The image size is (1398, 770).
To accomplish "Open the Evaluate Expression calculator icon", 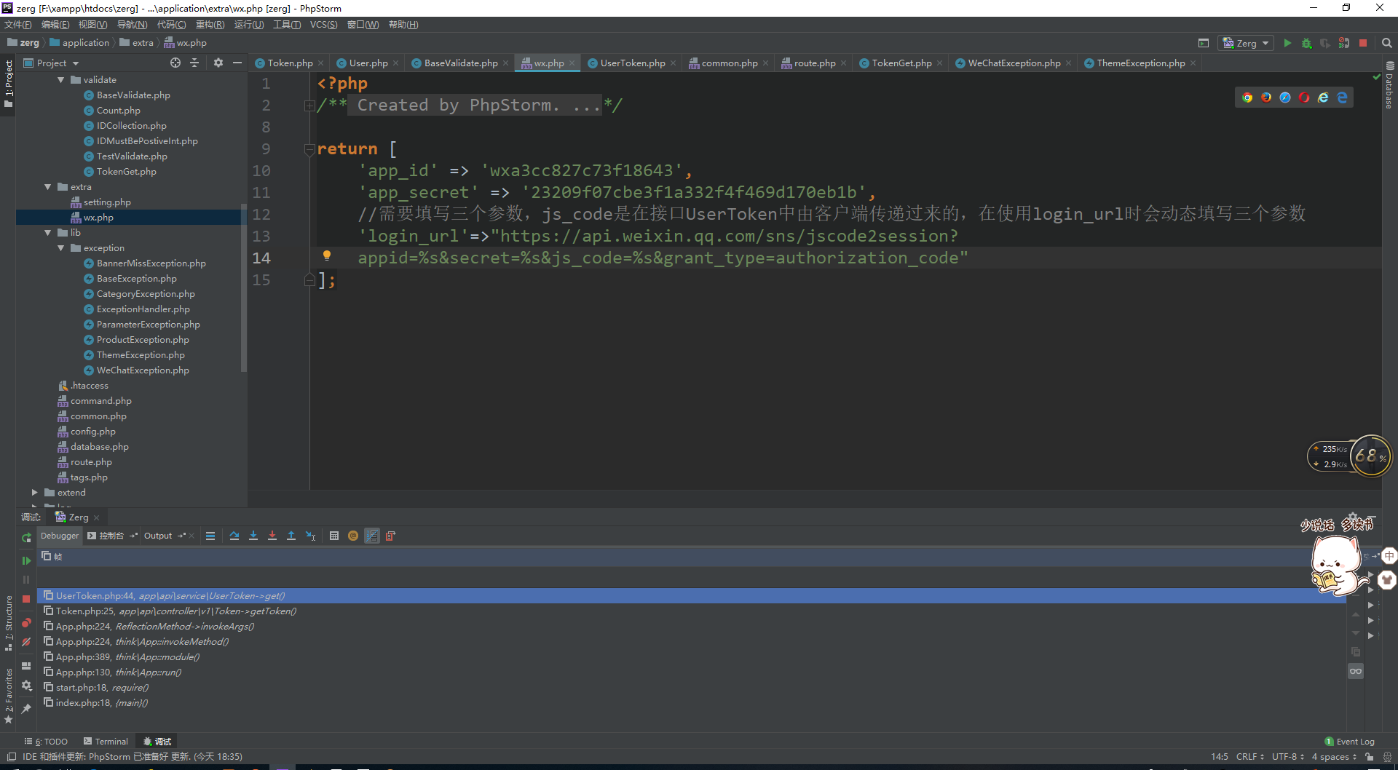I will tap(334, 536).
